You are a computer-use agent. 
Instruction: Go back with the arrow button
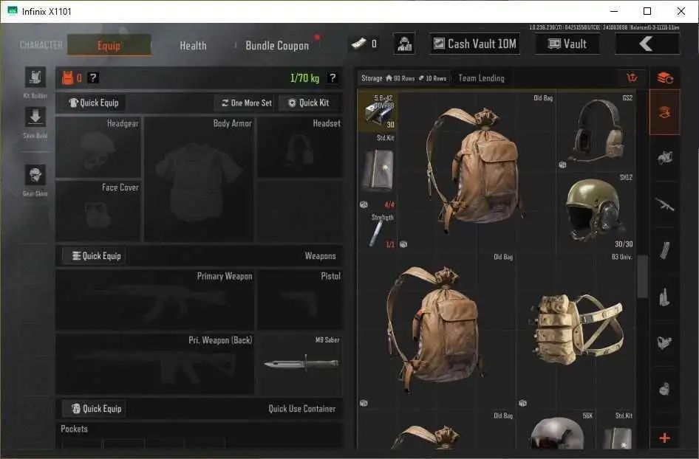pyautogui.click(x=647, y=44)
